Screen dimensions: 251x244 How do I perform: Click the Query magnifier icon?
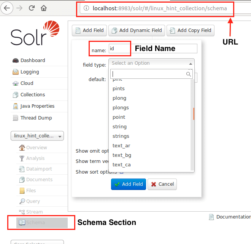coord(22,201)
